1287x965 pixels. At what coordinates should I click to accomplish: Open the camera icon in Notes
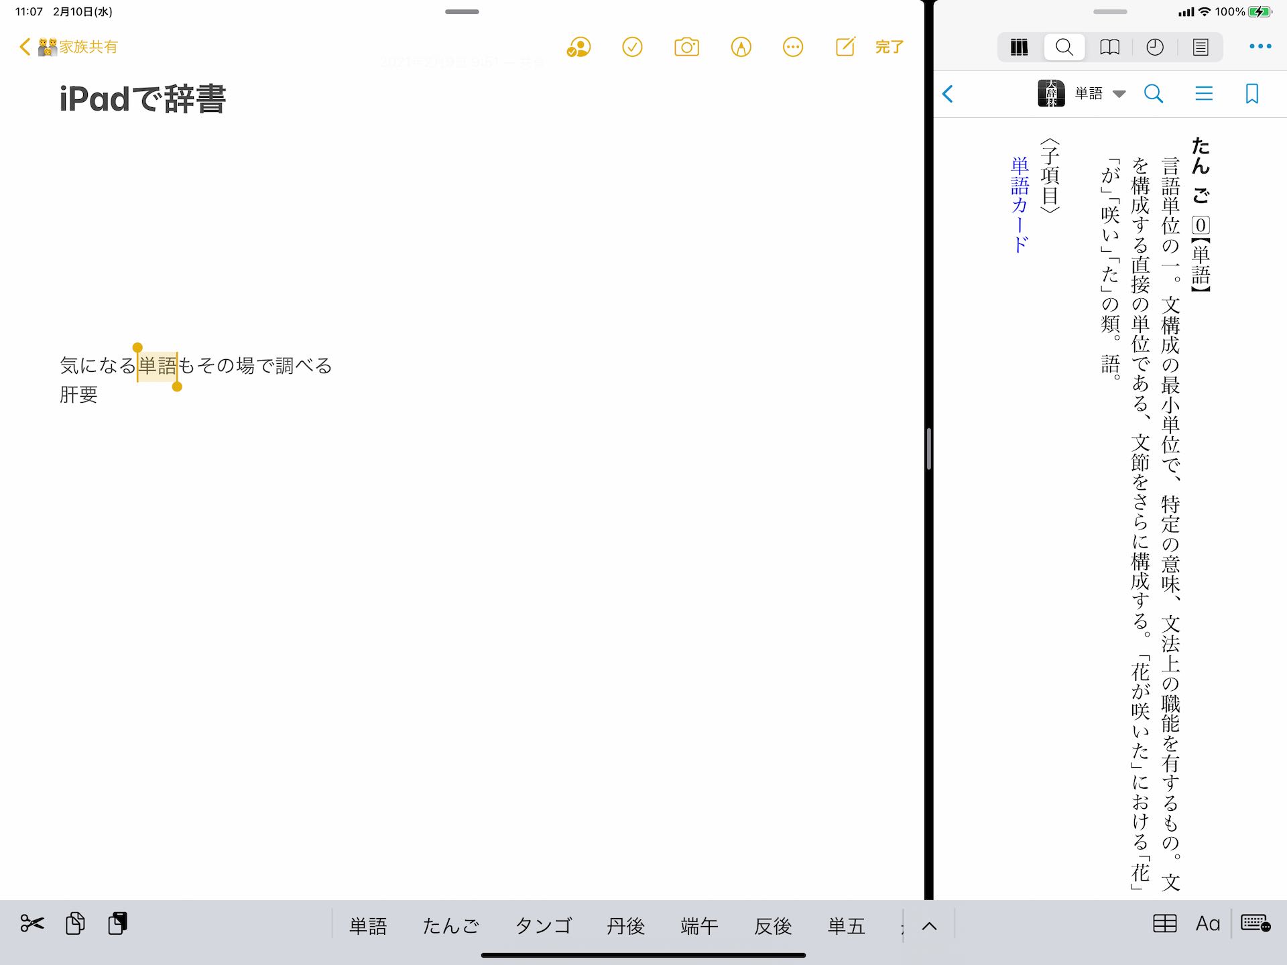[686, 47]
